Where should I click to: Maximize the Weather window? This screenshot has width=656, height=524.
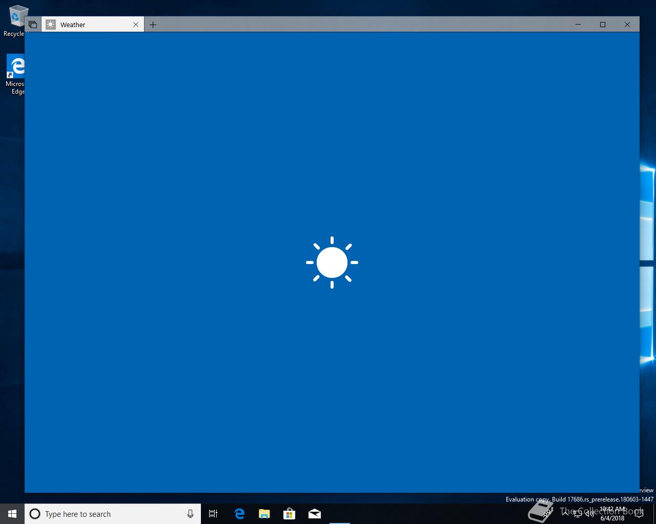tap(603, 25)
